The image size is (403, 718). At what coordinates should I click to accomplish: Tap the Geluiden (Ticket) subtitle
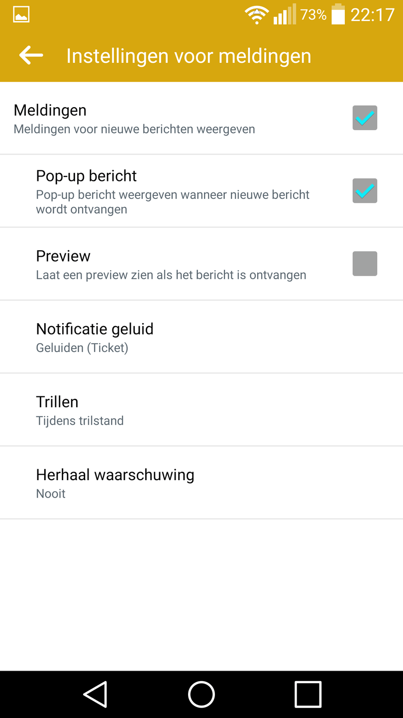pyautogui.click(x=82, y=348)
